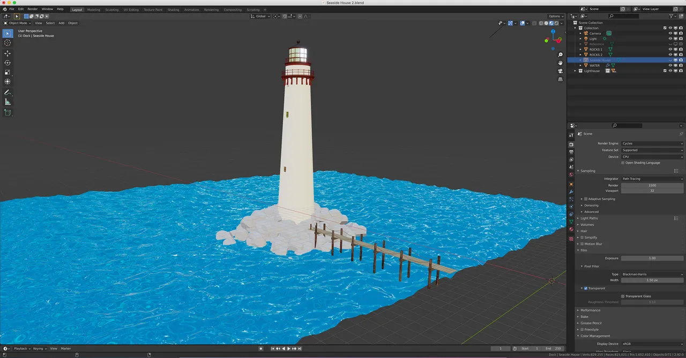Viewport: 686px width, 358px height.
Task: Select the Move tool in the toolbar
Action: click(8, 54)
